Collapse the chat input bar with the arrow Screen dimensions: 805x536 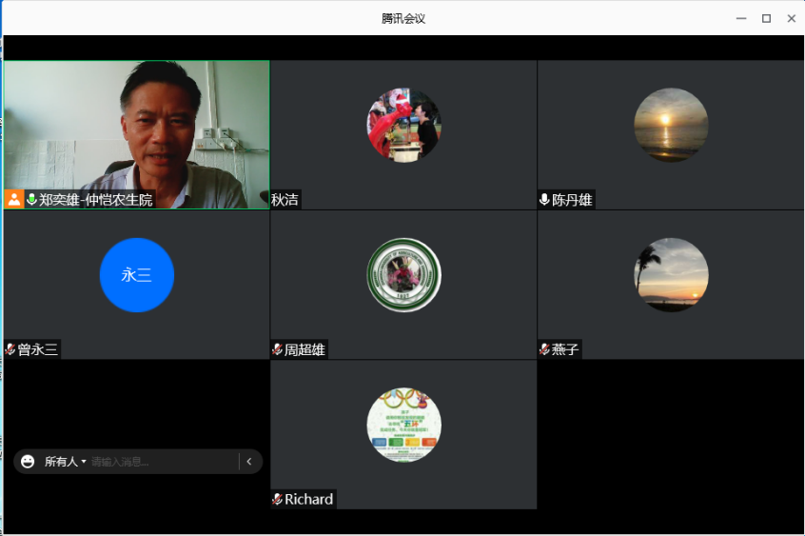[x=249, y=462]
